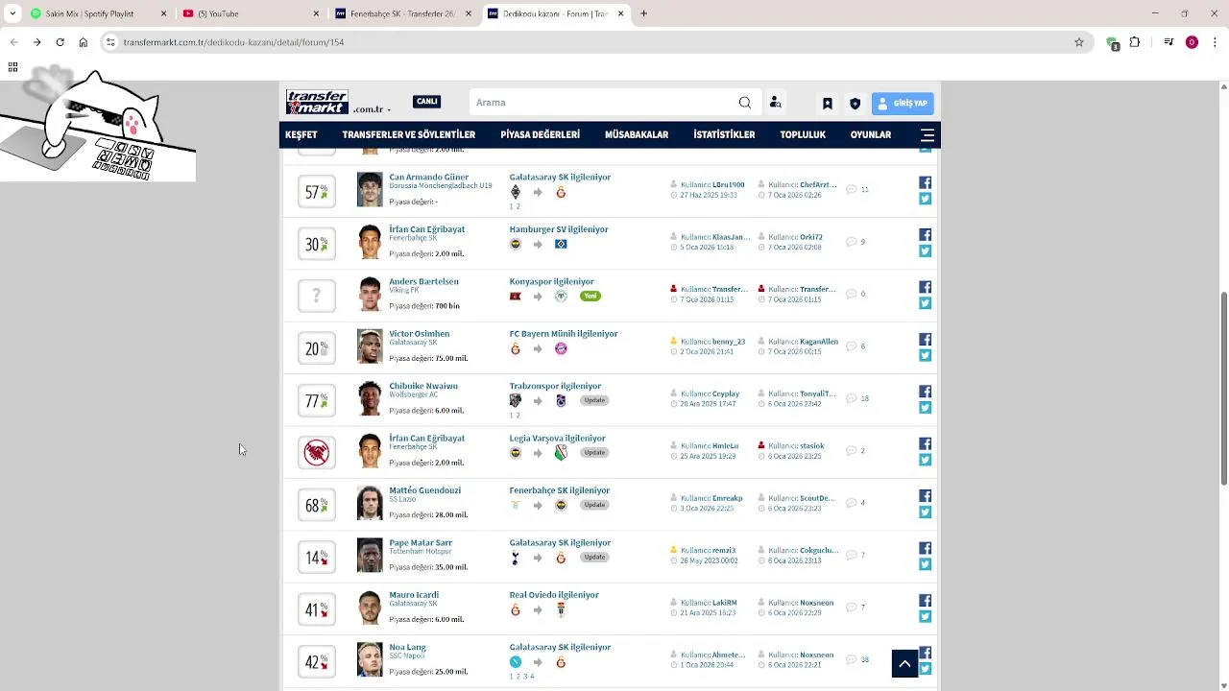Screen dimensions: 1229x691
Task: Click the page vertical scrollbar
Action: pyautogui.click(x=1223, y=389)
